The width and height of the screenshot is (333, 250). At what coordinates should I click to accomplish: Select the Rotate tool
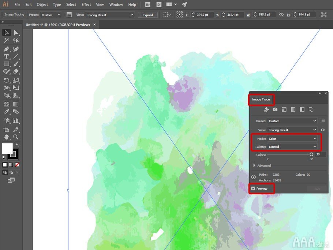tap(6, 80)
